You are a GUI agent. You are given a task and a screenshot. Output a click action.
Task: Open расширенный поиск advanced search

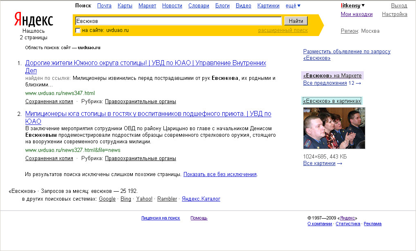click(x=283, y=30)
